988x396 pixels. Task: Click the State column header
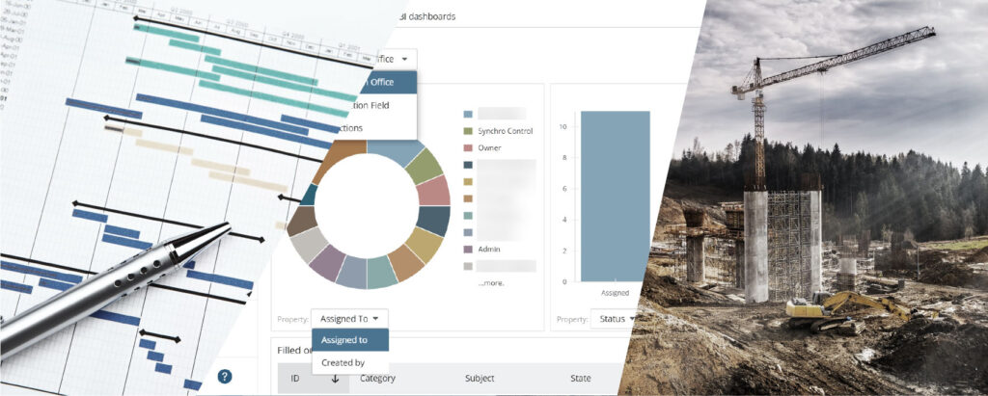tap(580, 379)
